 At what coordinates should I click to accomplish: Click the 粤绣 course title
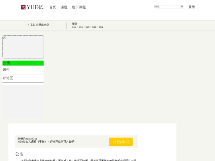tap(75, 24)
